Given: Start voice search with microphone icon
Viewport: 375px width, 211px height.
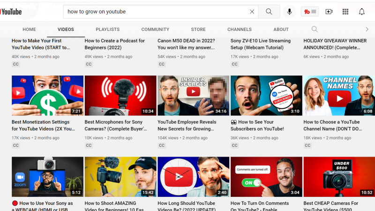Looking at the screenshot, I should [289, 12].
